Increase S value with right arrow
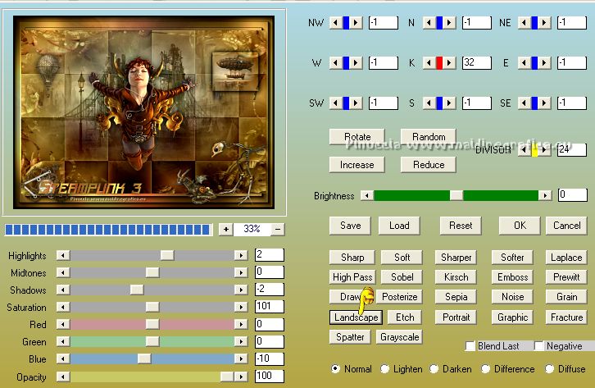This screenshot has width=595, height=388. coord(449,103)
